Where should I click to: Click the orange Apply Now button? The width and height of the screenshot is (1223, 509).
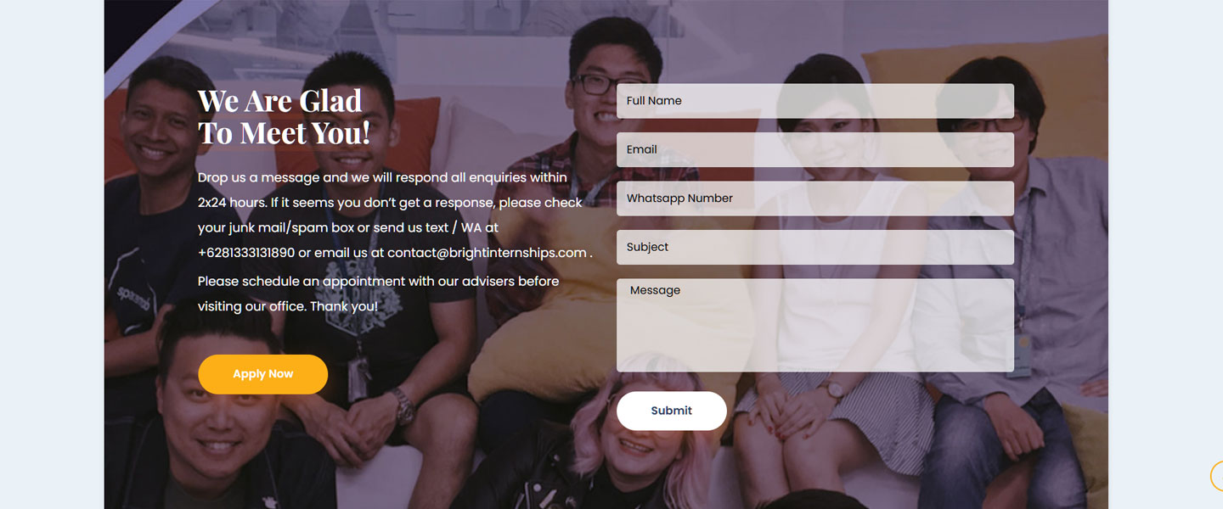262,374
